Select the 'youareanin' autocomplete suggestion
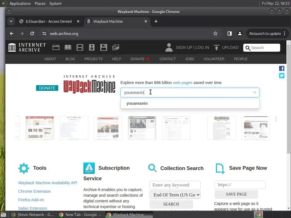The width and height of the screenshot is (291, 218). (x=190, y=103)
